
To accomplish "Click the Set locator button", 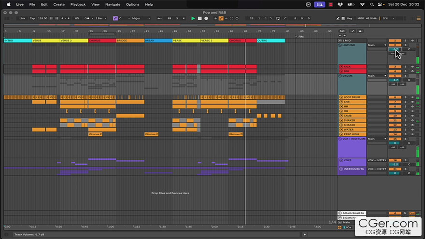I will click(342, 31).
